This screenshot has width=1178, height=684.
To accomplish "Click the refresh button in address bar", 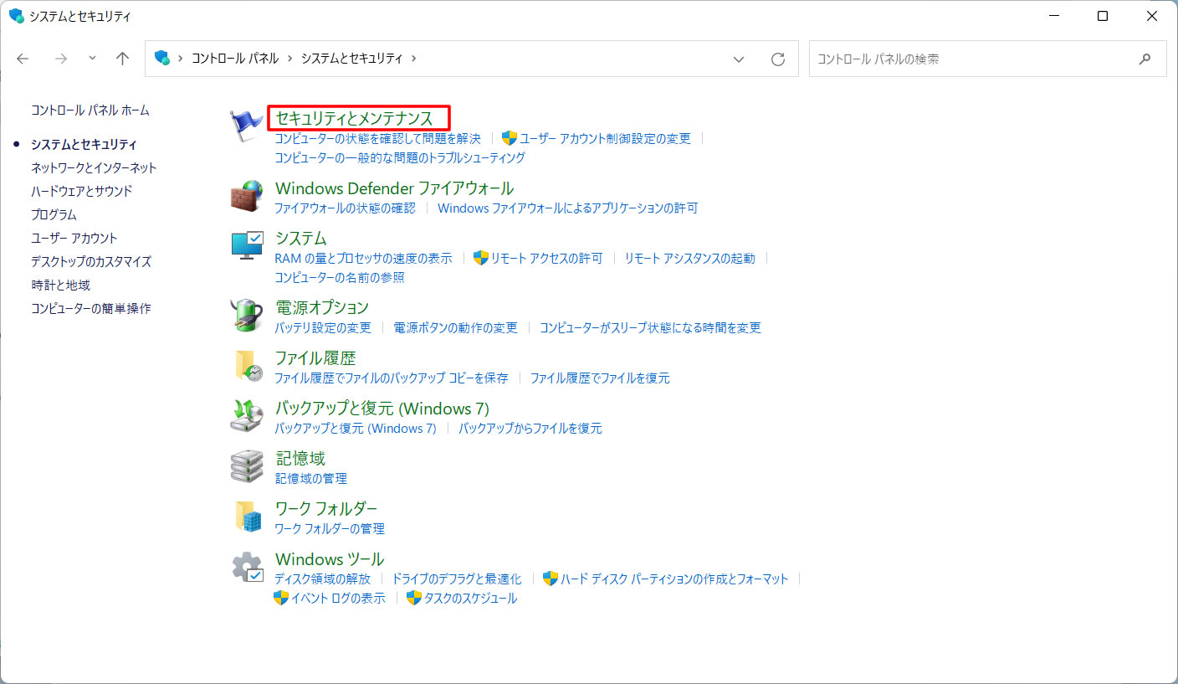I will click(x=778, y=59).
